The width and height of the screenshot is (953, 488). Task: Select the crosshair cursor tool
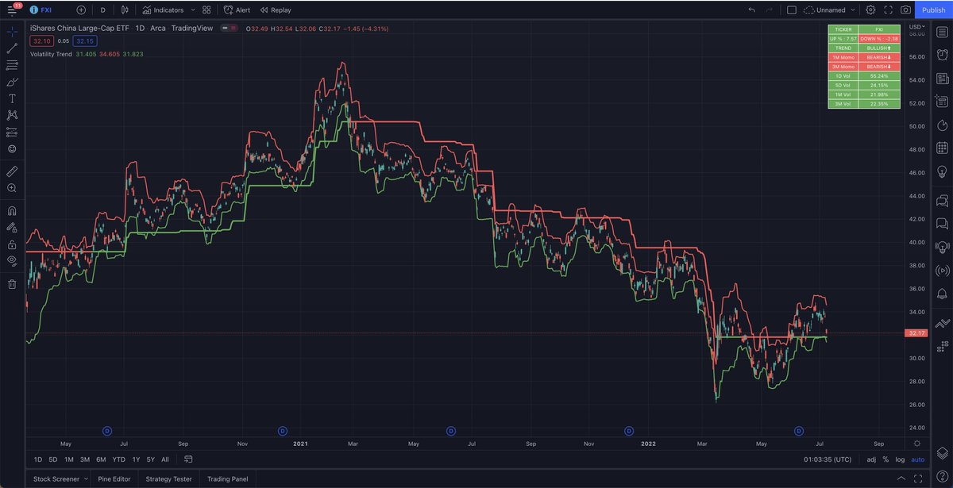12,33
